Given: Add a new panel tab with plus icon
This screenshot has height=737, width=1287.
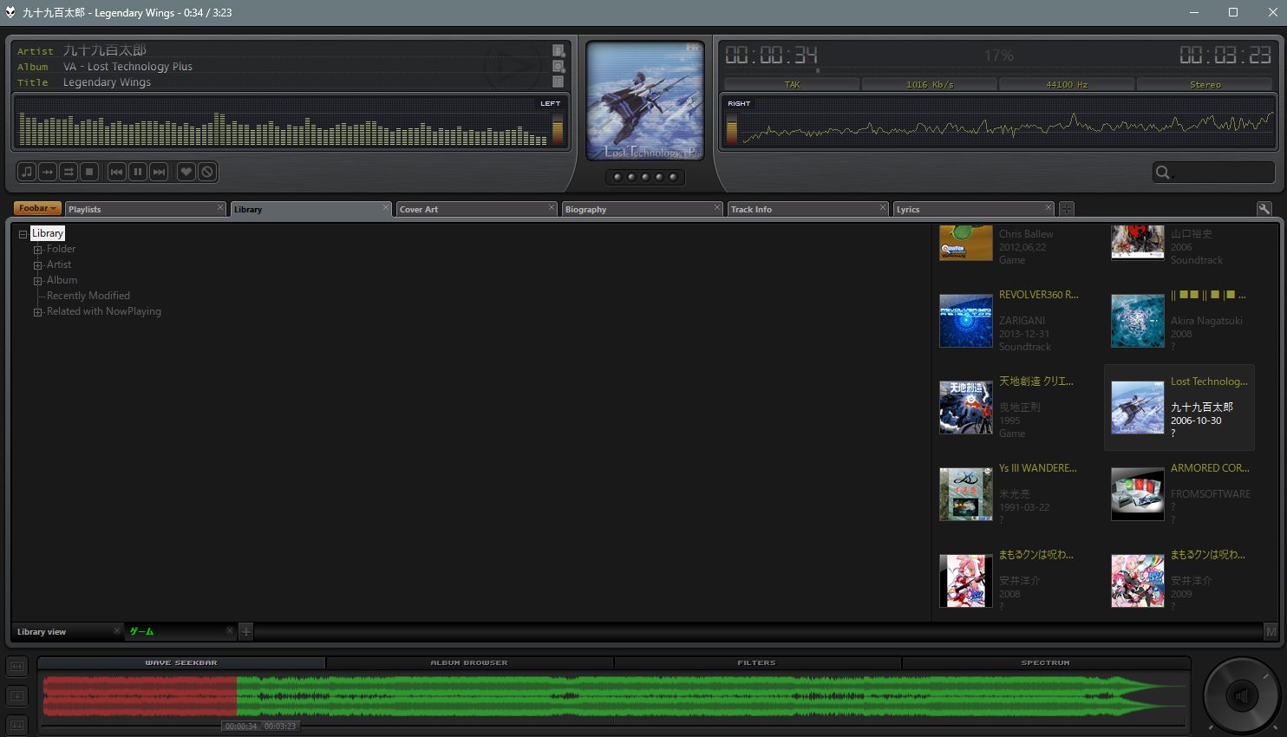Looking at the screenshot, I should [x=1067, y=209].
